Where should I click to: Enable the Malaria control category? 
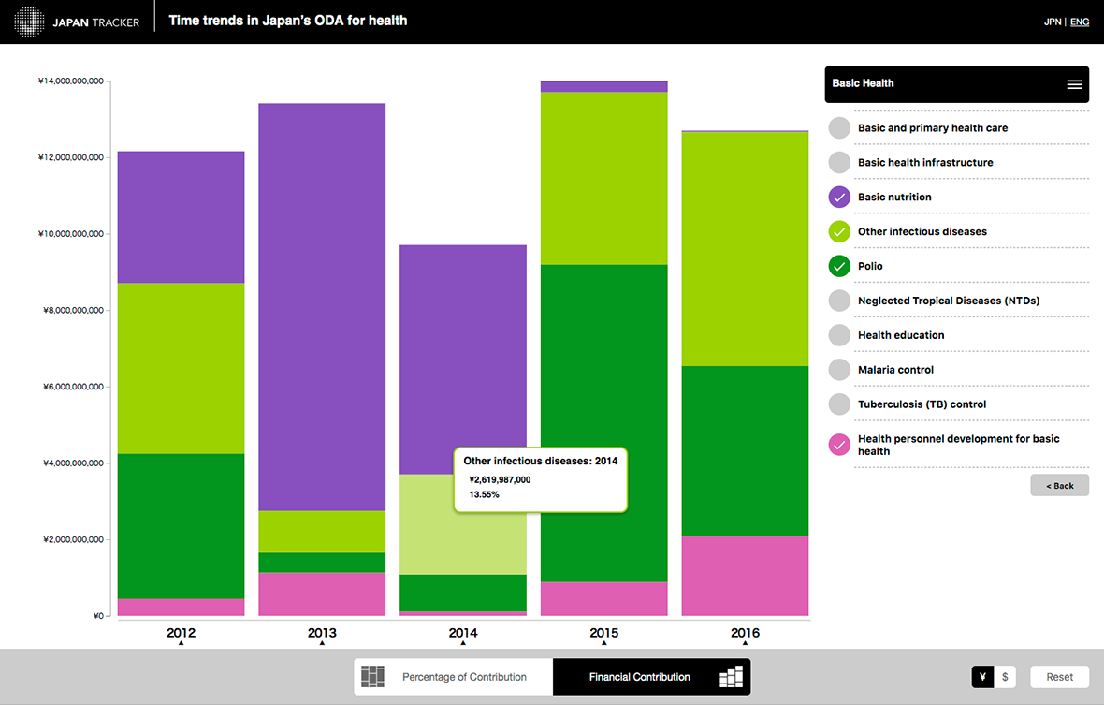click(x=839, y=370)
